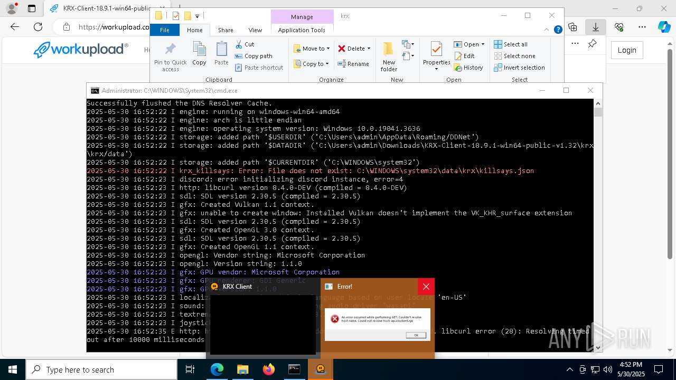Click the Manage contextual tab header
The image size is (676, 380).
click(x=302, y=16)
